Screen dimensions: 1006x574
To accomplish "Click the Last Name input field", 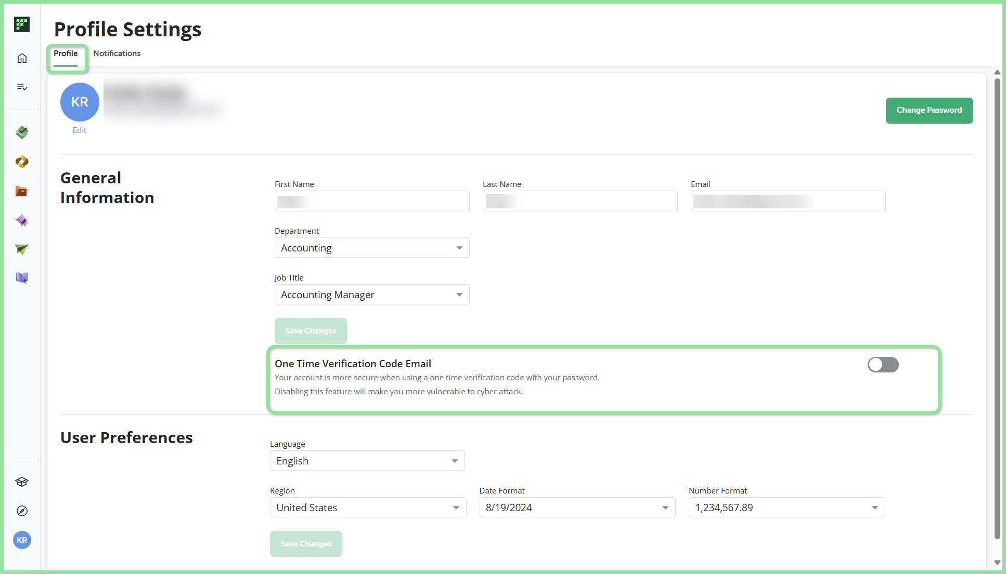I will tap(580, 201).
